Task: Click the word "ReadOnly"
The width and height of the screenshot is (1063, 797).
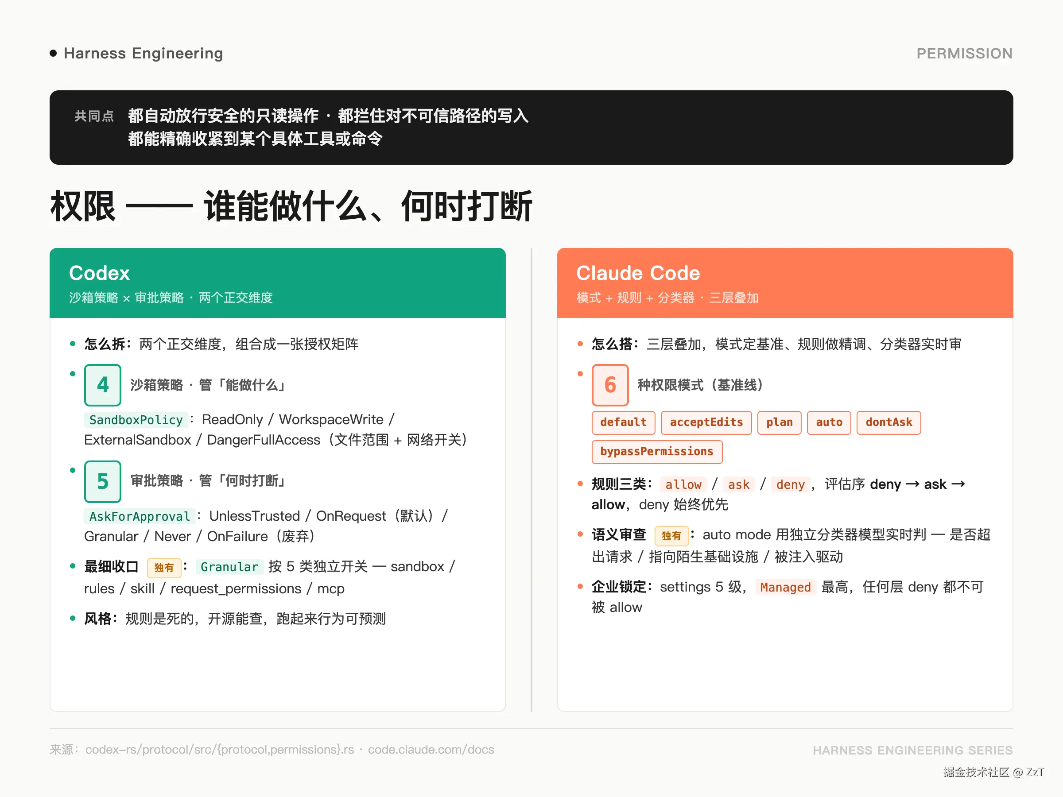Action: point(232,419)
